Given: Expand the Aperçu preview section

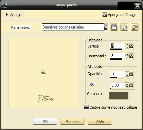Looking at the screenshot, I should (x=7, y=15).
